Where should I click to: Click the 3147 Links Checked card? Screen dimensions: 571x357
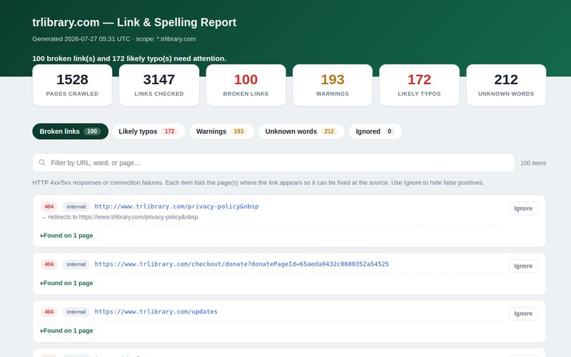pos(159,85)
